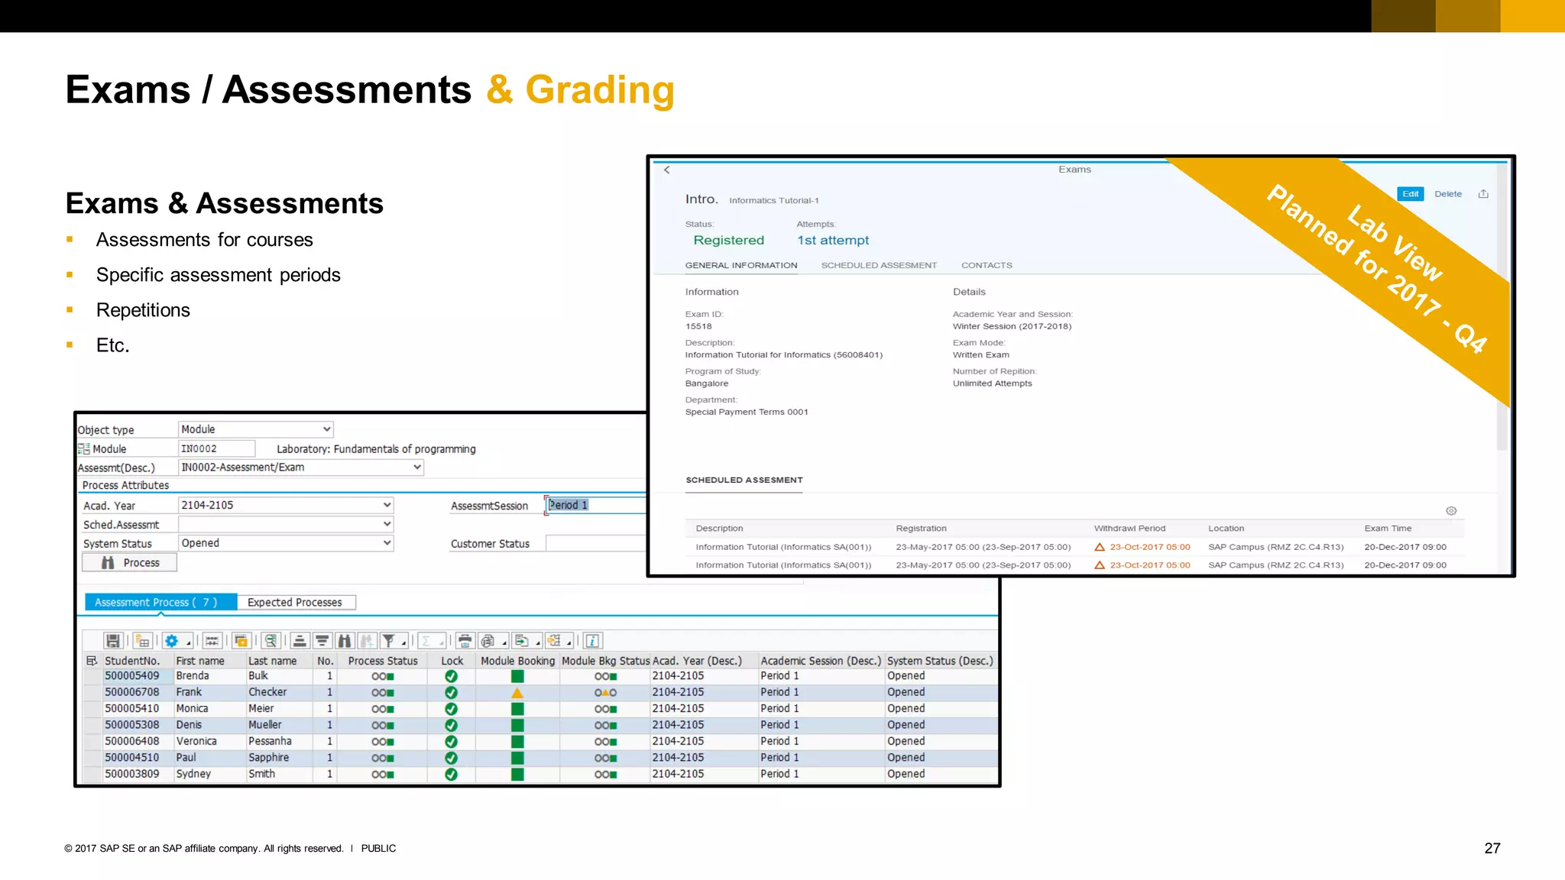Open the CONTACTS tab
The image size is (1565, 880).
(x=987, y=265)
